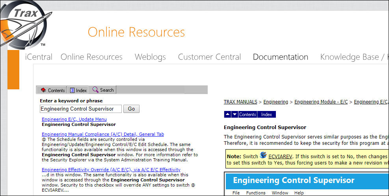Click the blue Contents button

coord(248,114)
